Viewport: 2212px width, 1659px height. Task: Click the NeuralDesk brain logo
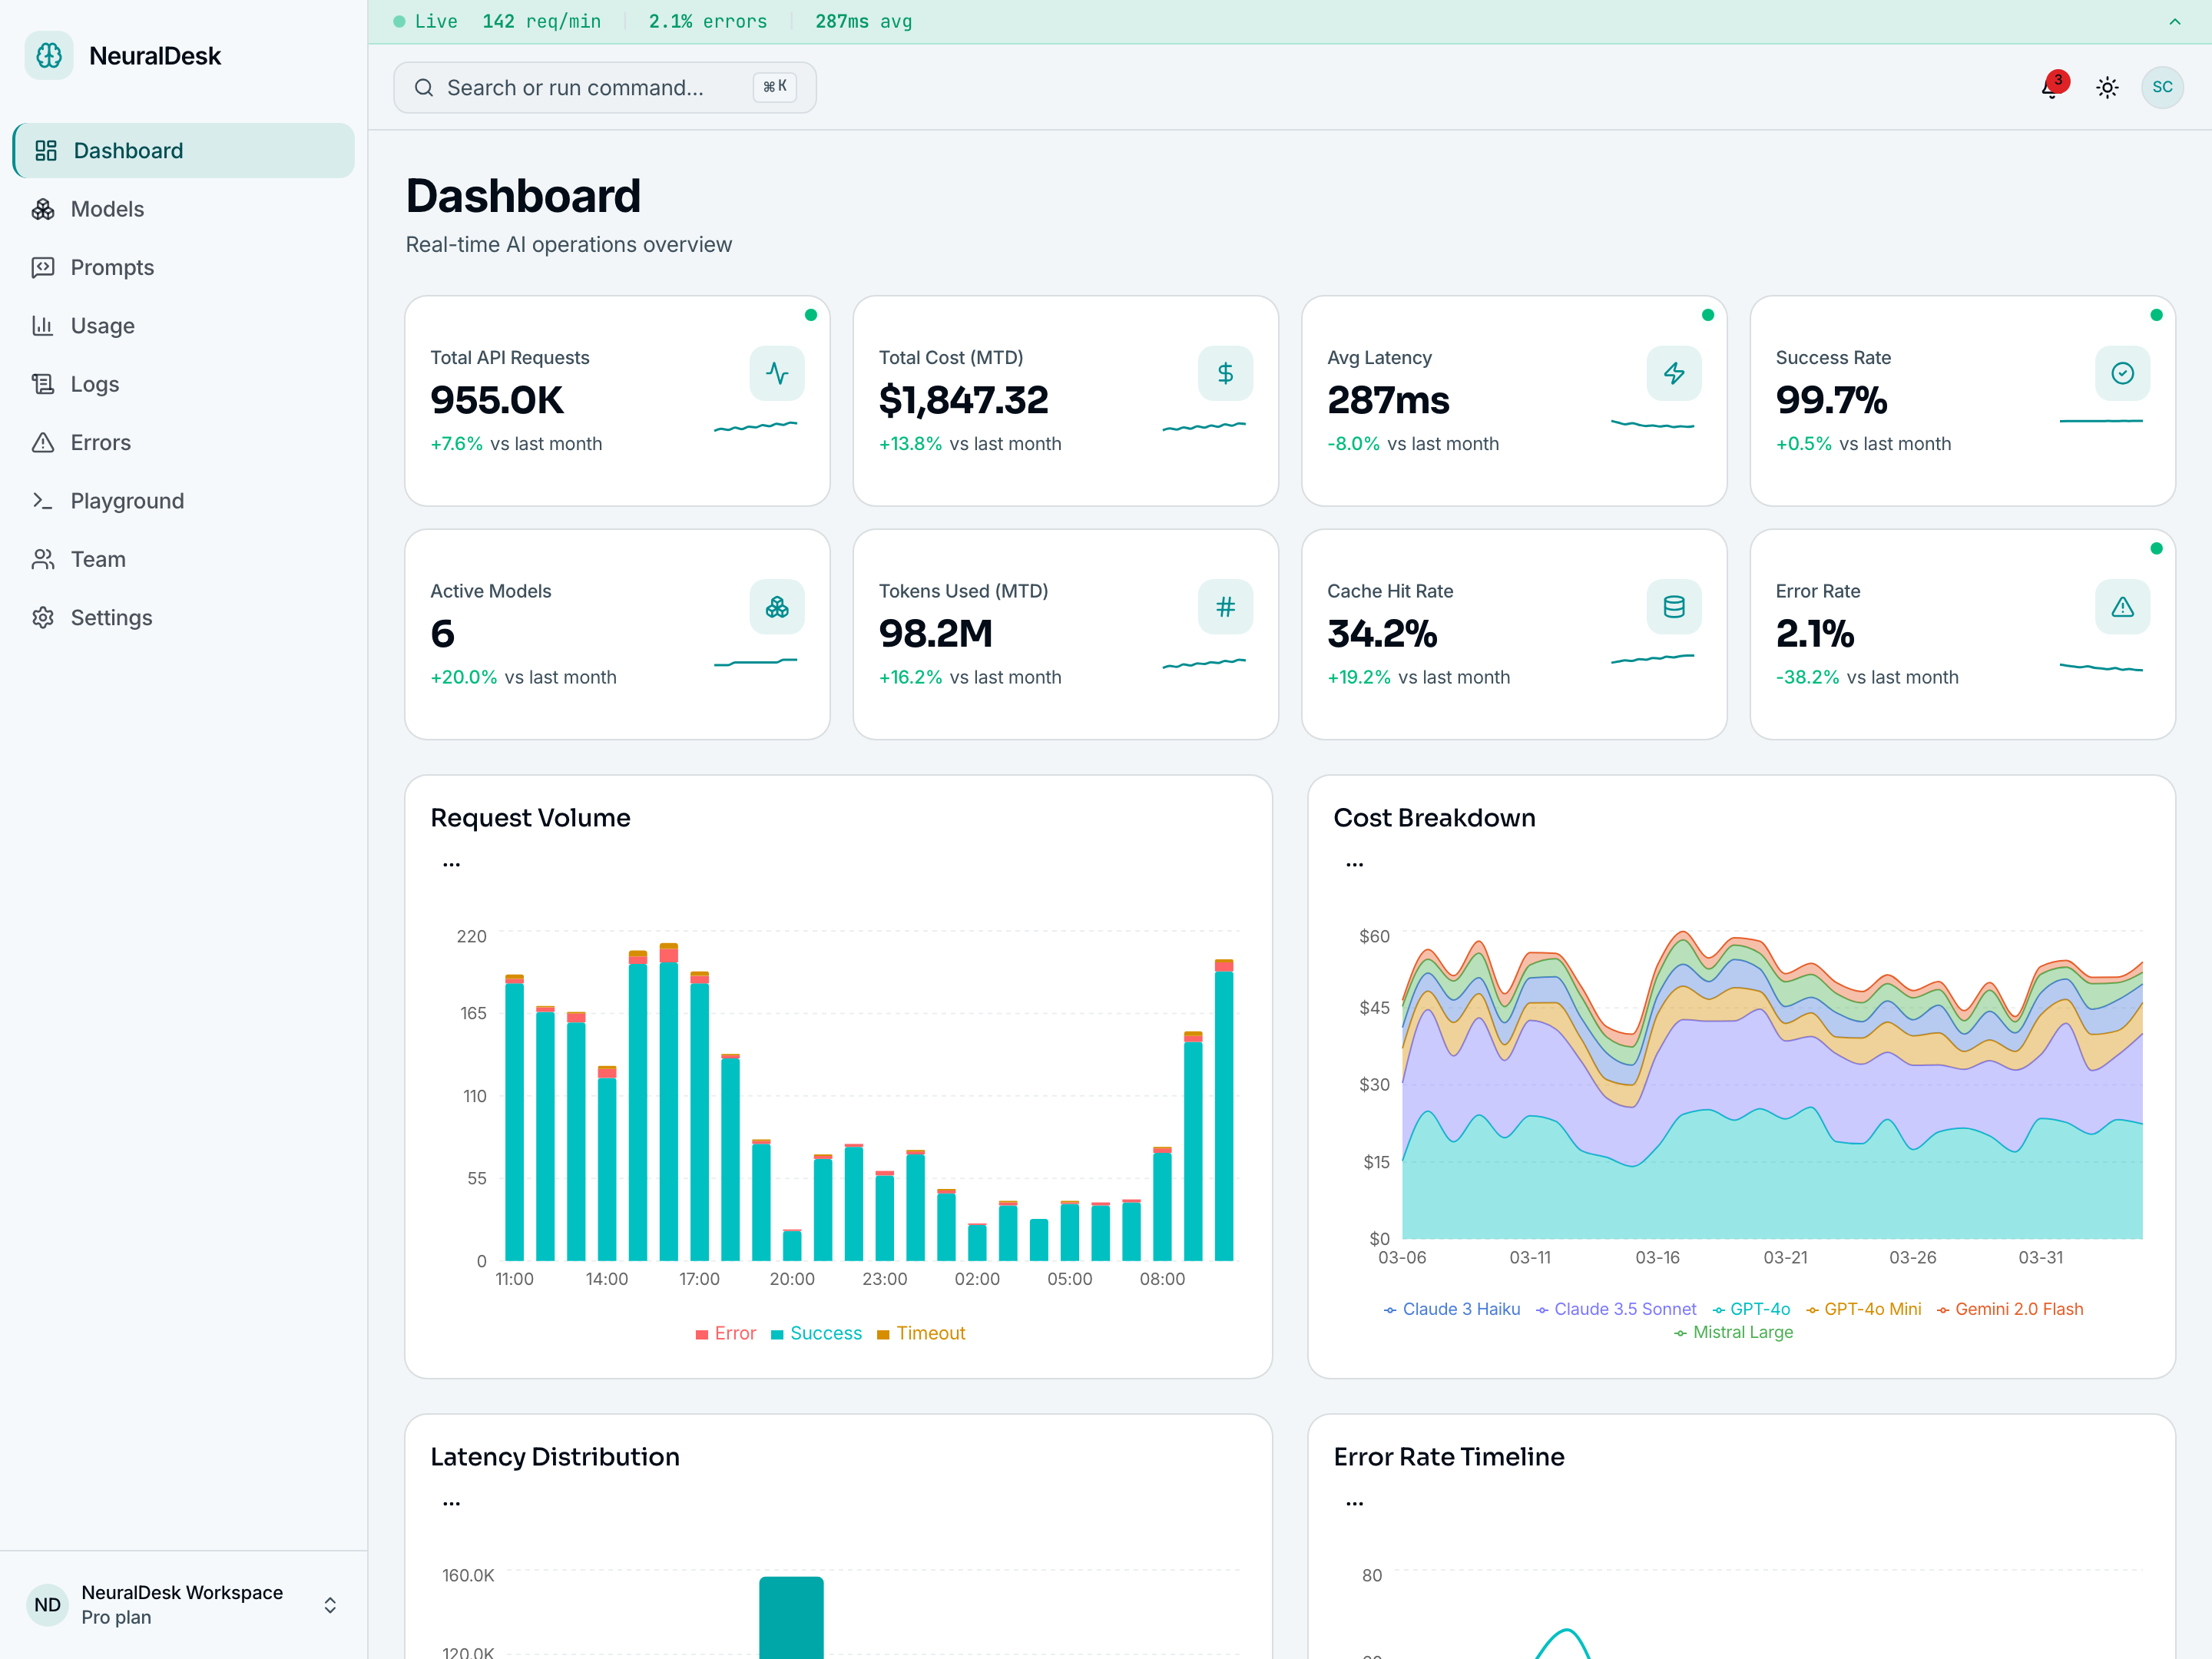click(x=48, y=55)
